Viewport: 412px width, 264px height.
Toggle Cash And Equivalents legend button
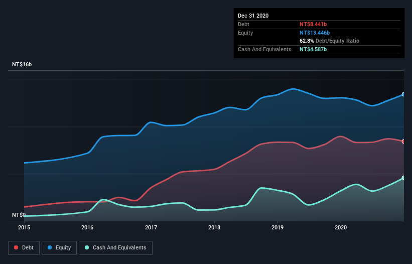[115, 248]
